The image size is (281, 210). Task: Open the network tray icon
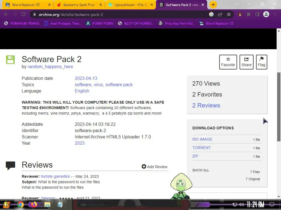tap(235, 205)
